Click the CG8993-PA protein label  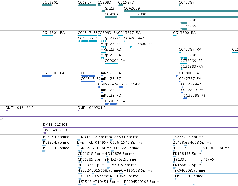[108, 84]
